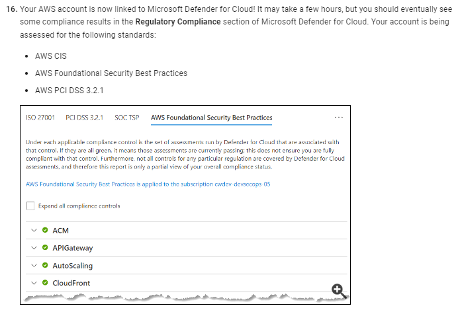Click the compliance screenshot thumbnail description text
458x314 pixels.
(x=185, y=155)
